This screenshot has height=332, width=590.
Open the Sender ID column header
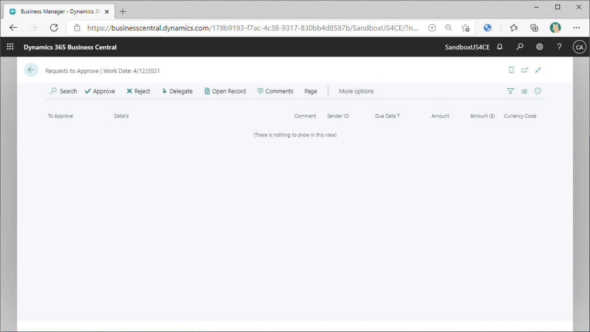pyautogui.click(x=338, y=116)
